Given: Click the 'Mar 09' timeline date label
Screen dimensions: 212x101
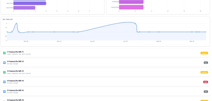Looking at the screenshot, I should click(x=26, y=41).
